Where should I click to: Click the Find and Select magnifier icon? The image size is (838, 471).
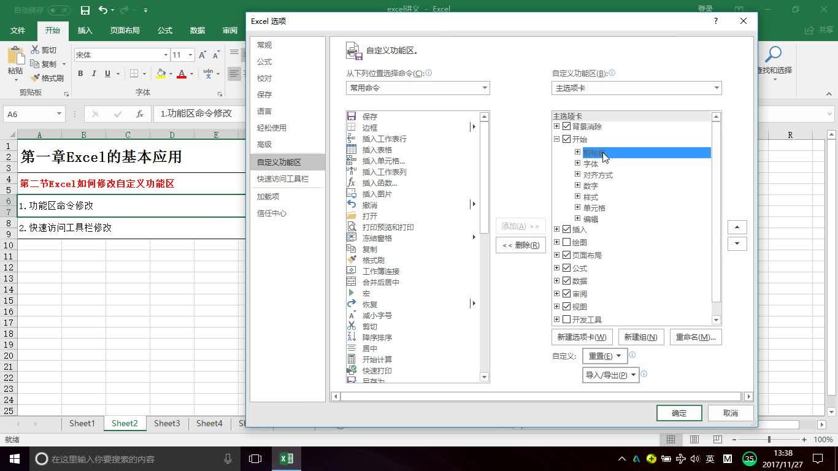[774, 55]
